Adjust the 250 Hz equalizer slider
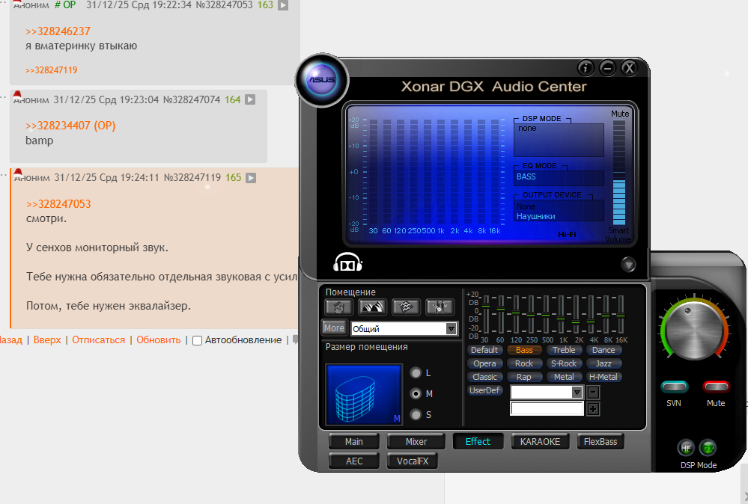The image size is (748, 504). (x=531, y=314)
